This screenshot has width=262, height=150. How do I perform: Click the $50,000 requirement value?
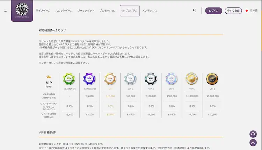131,96
